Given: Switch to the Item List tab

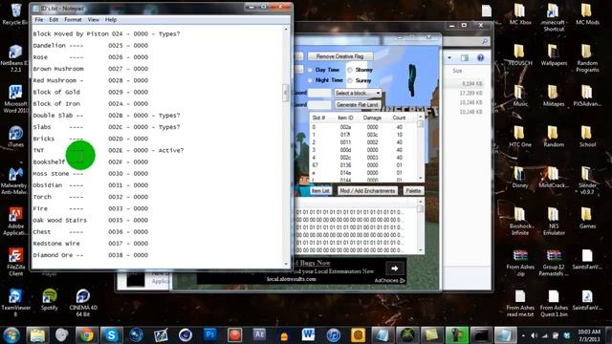Looking at the screenshot, I should coord(320,191).
